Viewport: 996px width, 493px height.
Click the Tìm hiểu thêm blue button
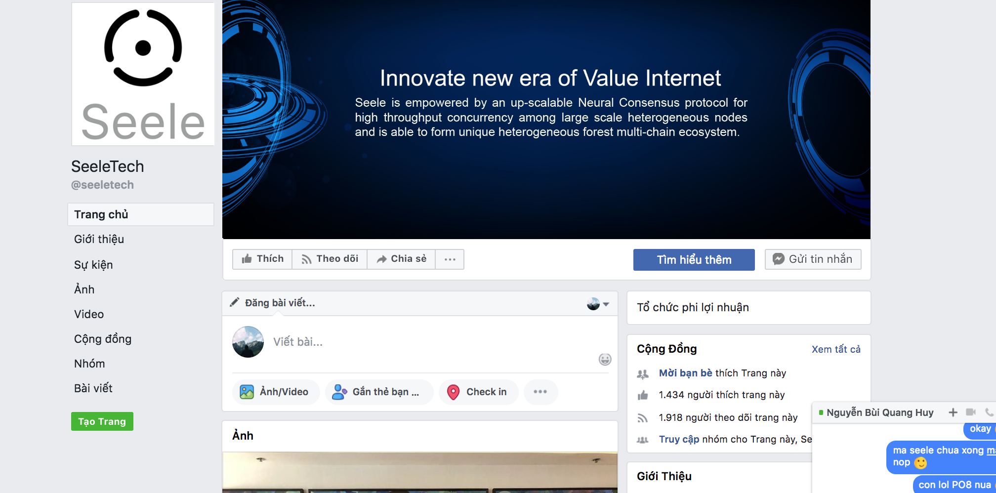pyautogui.click(x=694, y=260)
